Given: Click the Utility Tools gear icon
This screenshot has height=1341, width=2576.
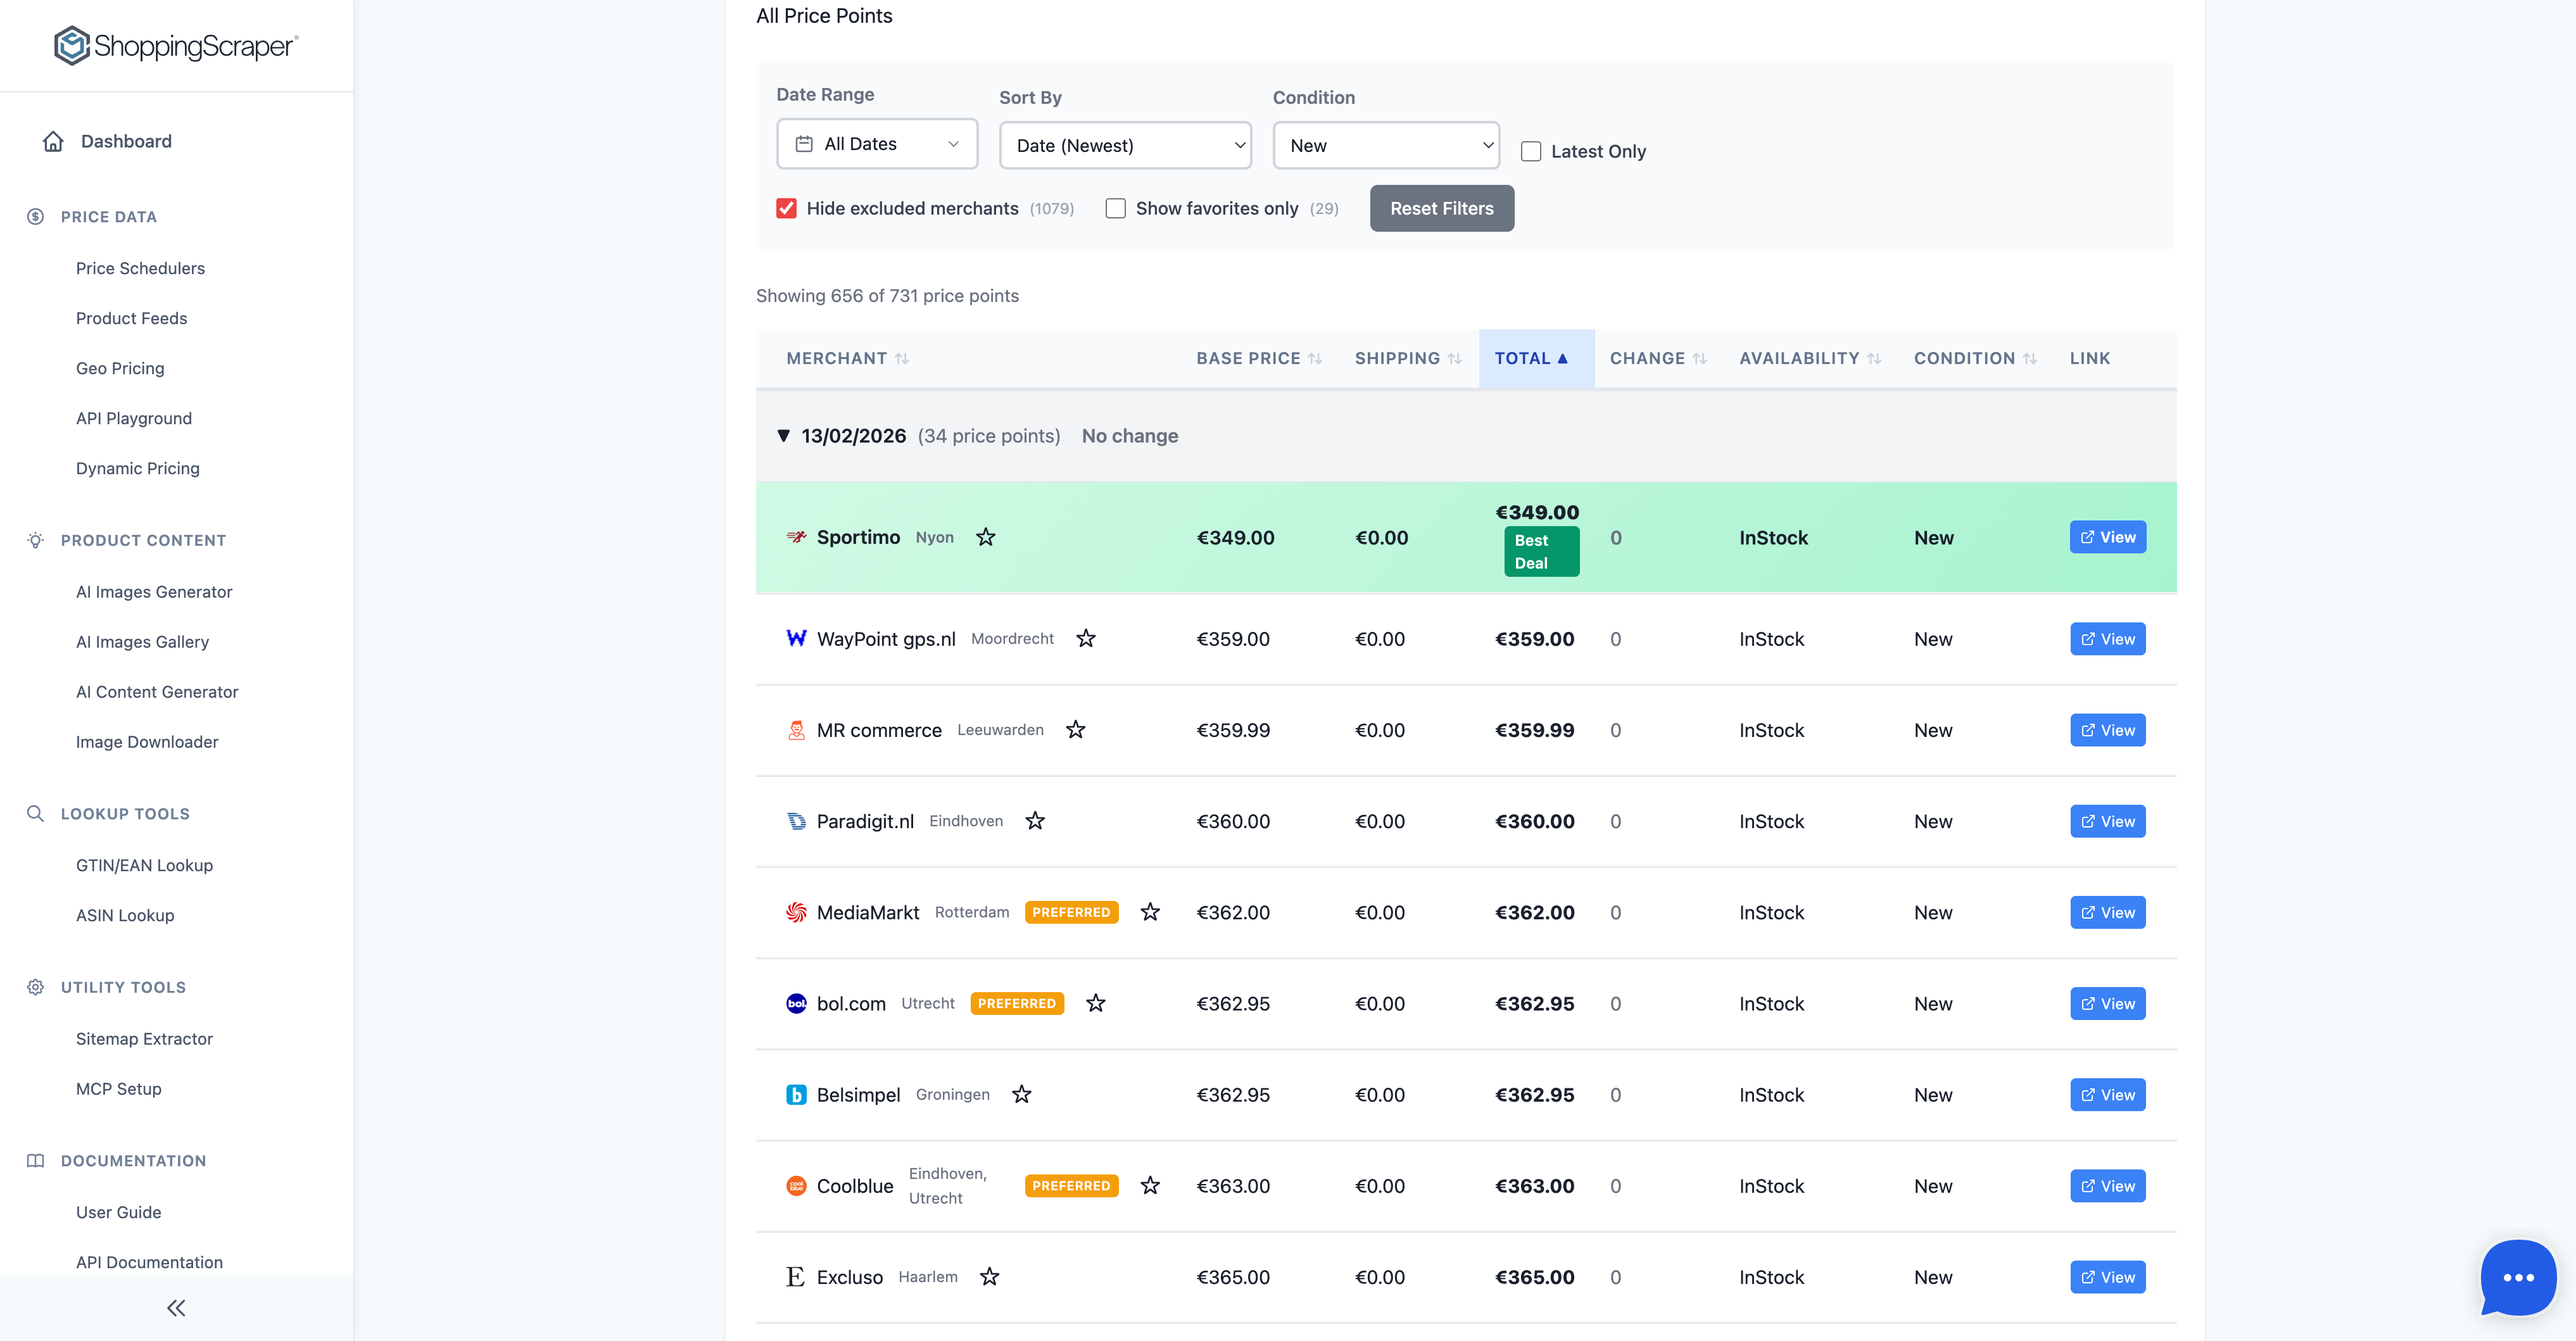Looking at the screenshot, I should (x=35, y=987).
